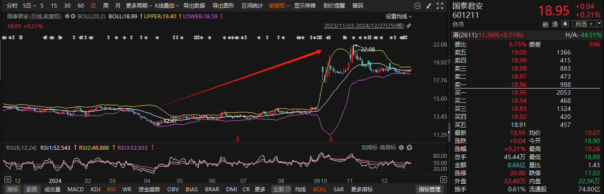Image resolution: width=604 pixels, height=194 pixels.
Task: Open the 前复权 adjustment dropdown
Action: [279, 6]
